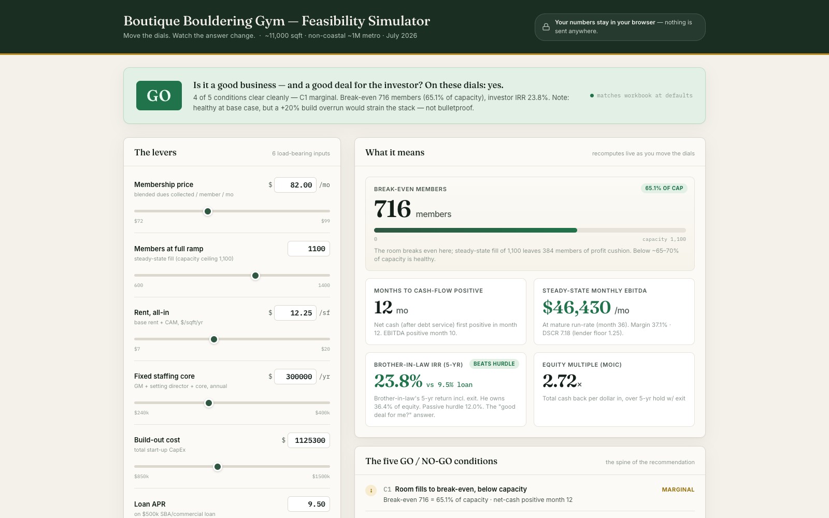The image size is (829, 518).
Task: Select the Rent all-in value field
Action: [x=295, y=313]
